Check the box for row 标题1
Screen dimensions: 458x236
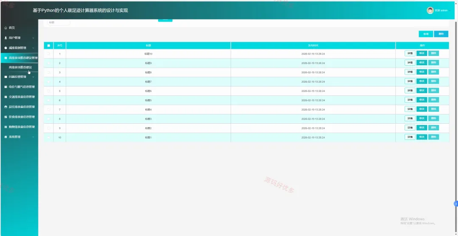pyautogui.click(x=48, y=137)
